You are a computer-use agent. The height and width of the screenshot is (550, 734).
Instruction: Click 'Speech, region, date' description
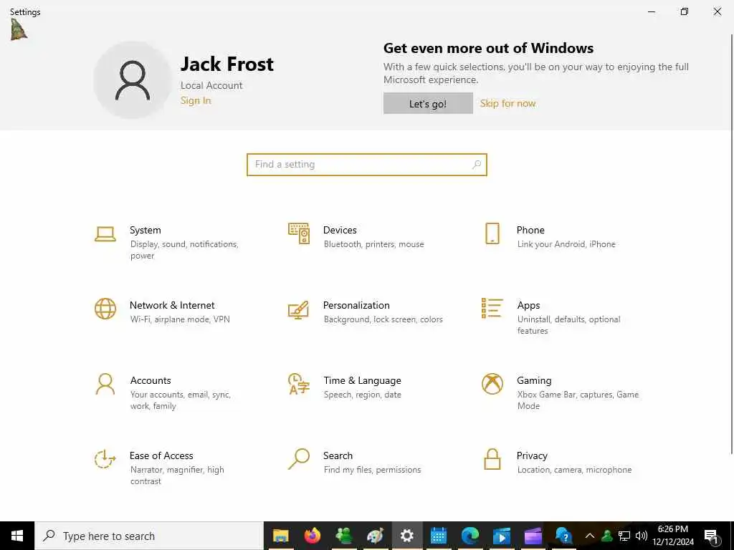(x=362, y=395)
